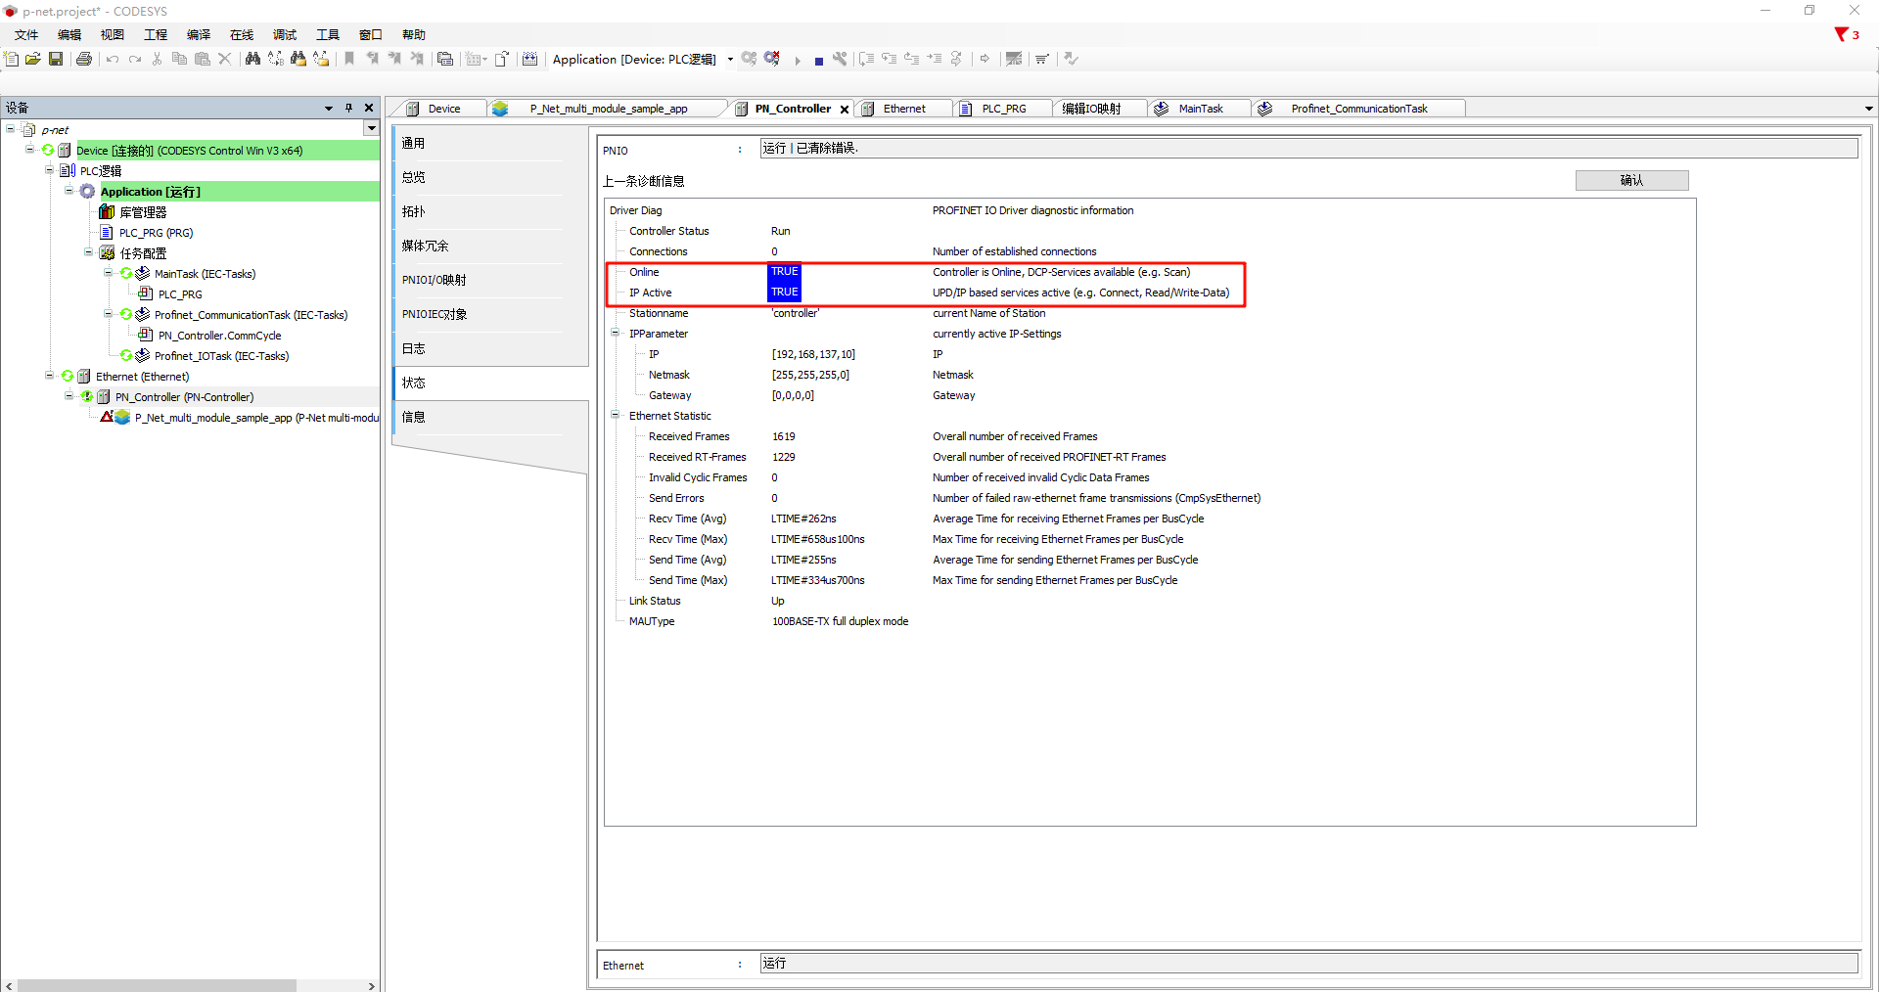Click the Find binoculars toolbar icon
The image size is (1879, 992).
[x=252, y=59]
